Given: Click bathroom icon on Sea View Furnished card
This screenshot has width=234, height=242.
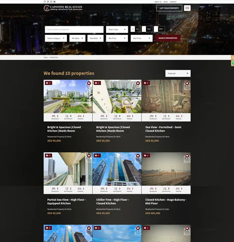Looking at the screenshot, I should 165,116.
